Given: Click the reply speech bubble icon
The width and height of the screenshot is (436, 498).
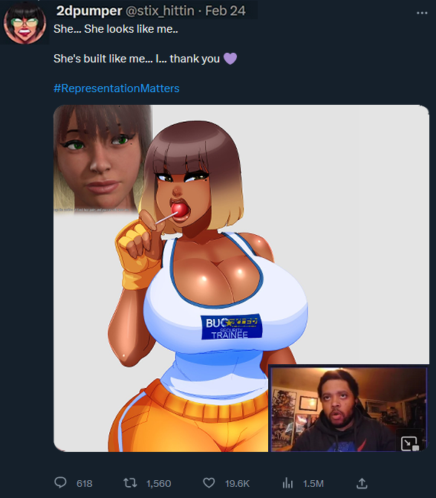Looking at the screenshot, I should click(60, 482).
